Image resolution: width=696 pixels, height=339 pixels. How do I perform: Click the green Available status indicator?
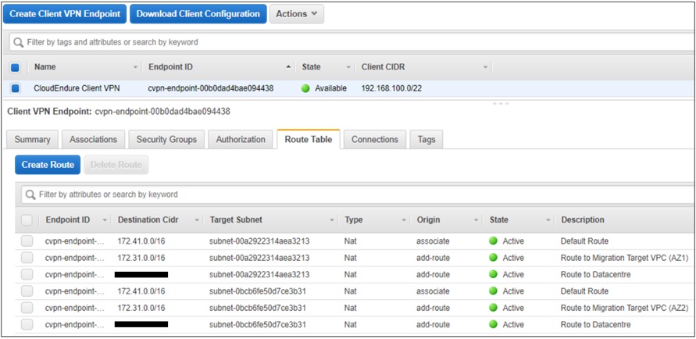(305, 88)
